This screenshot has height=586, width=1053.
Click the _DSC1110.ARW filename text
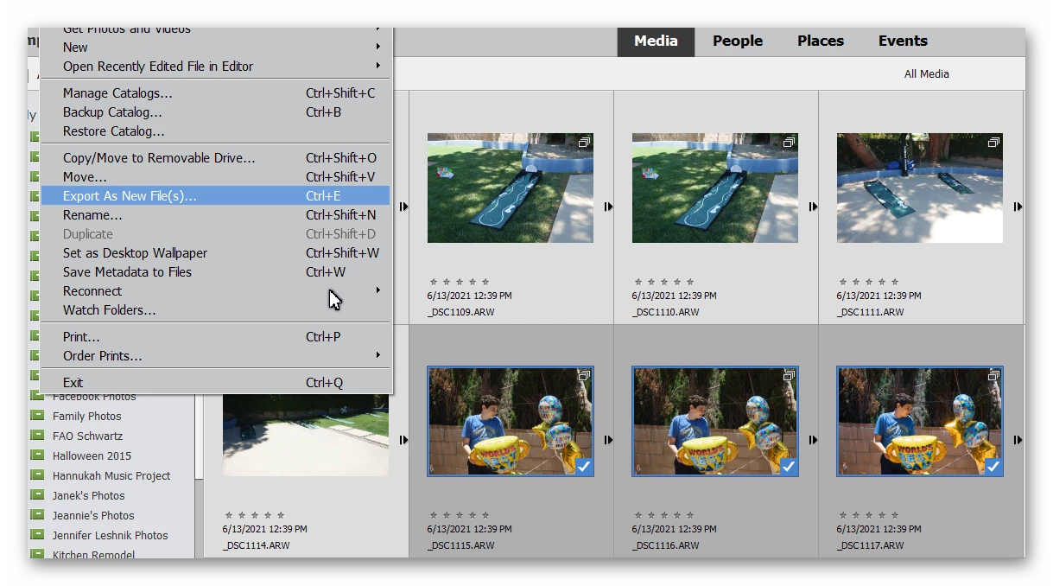(665, 312)
